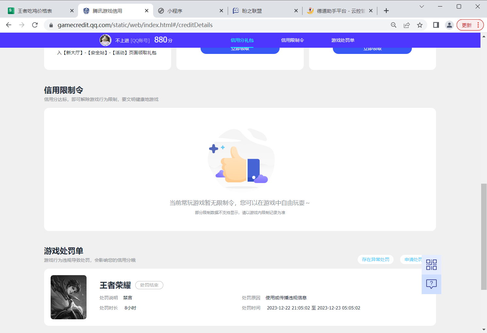Switch to the 德道助手平台 tab
Screen dimensions: 487x333
[x=341, y=11]
